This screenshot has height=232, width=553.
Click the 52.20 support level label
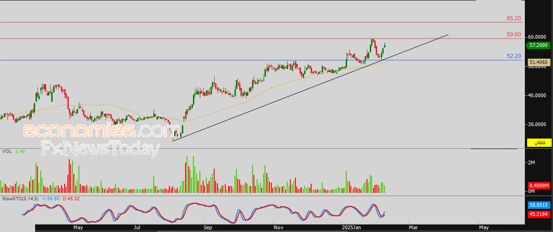click(x=514, y=56)
